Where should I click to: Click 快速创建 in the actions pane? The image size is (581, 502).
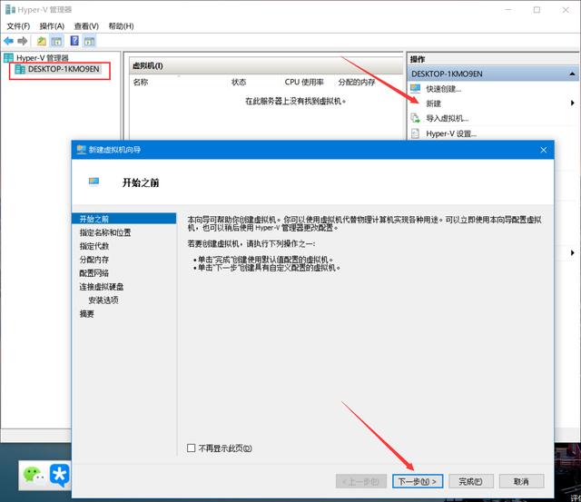click(x=444, y=89)
